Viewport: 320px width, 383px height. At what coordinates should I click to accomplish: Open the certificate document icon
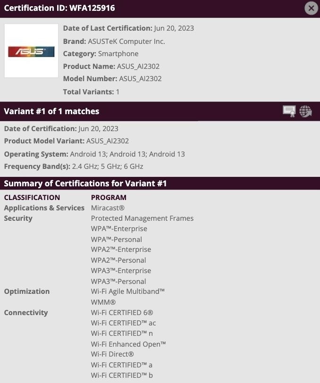pyautogui.click(x=289, y=111)
